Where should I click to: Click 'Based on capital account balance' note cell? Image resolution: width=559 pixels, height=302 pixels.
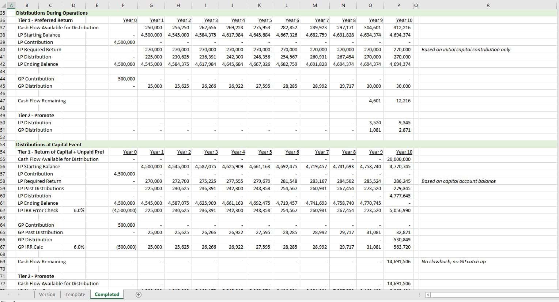pos(458,181)
